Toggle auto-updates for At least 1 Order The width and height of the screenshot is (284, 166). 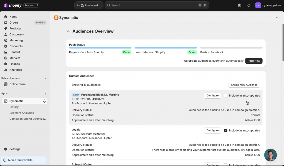pos(225,165)
